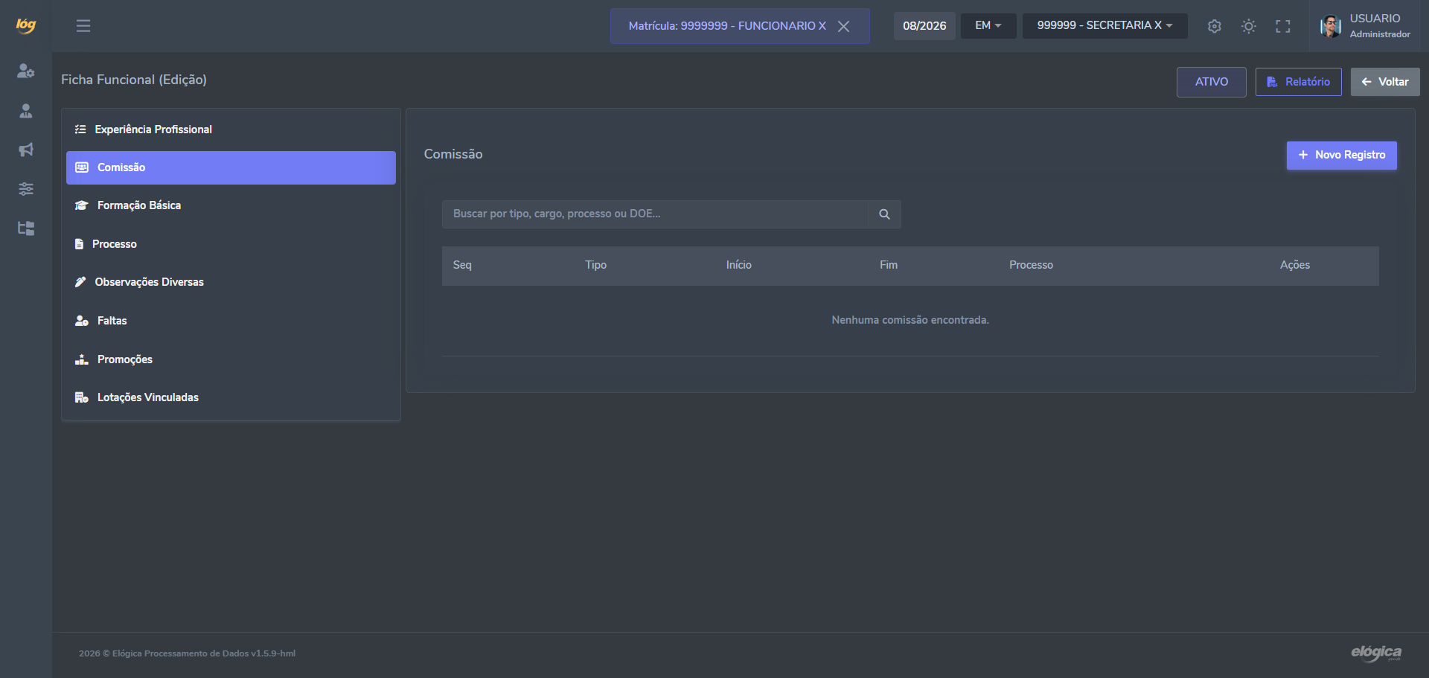Open the Faltas section
This screenshot has height=678, width=1429.
231,321
